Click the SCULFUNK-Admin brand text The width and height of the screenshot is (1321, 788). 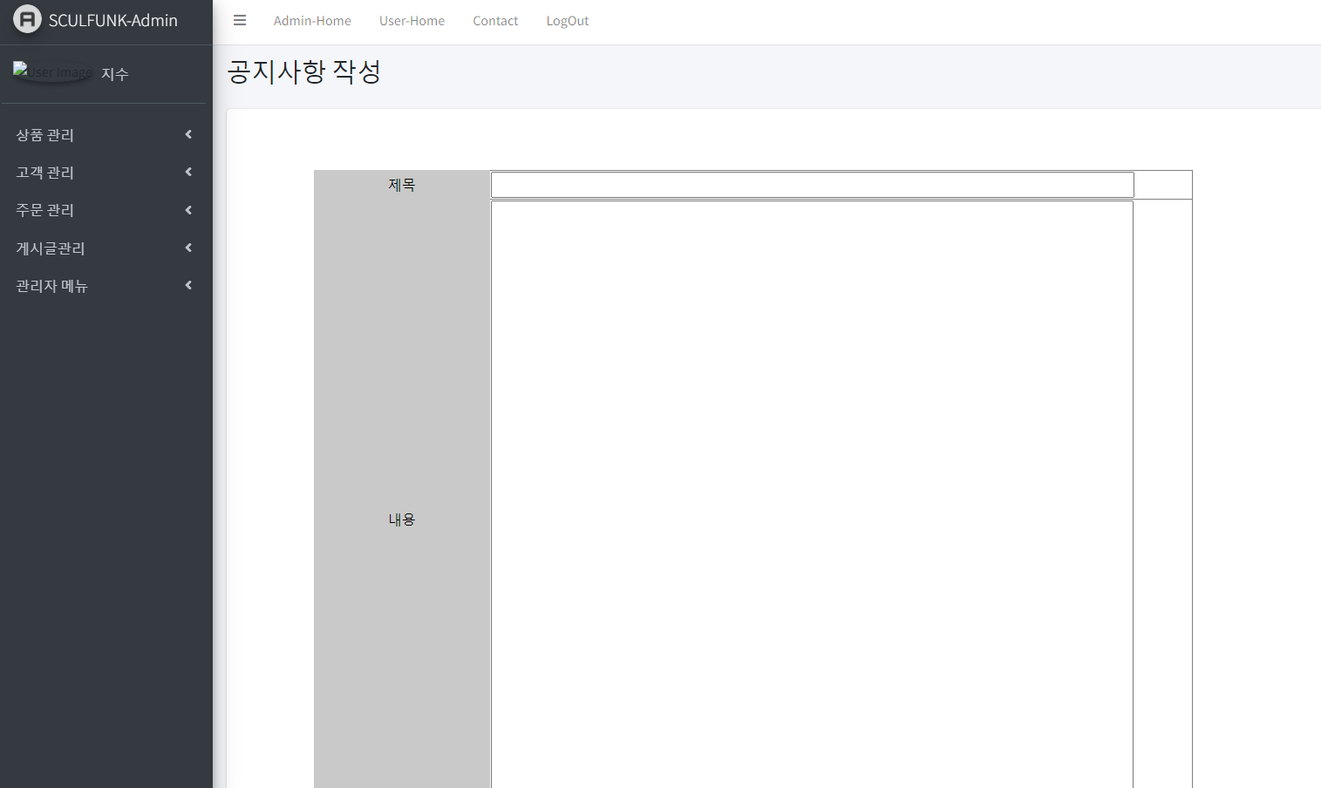pyautogui.click(x=113, y=20)
